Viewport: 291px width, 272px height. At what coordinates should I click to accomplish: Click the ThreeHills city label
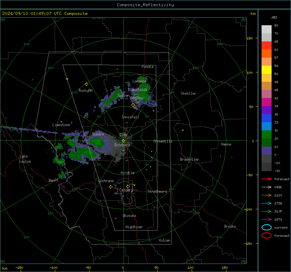click(163, 141)
